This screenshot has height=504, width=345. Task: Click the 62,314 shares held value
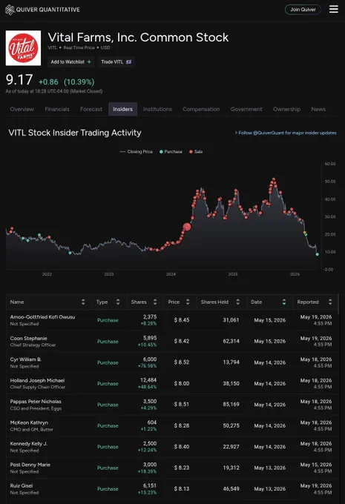pos(231,342)
